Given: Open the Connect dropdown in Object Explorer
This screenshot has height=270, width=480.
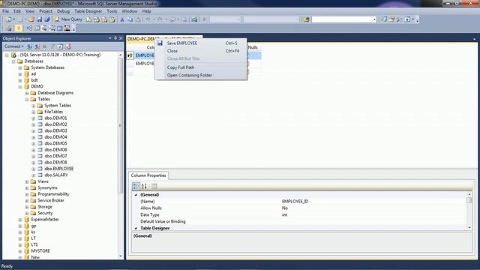Looking at the screenshot, I should [13, 46].
